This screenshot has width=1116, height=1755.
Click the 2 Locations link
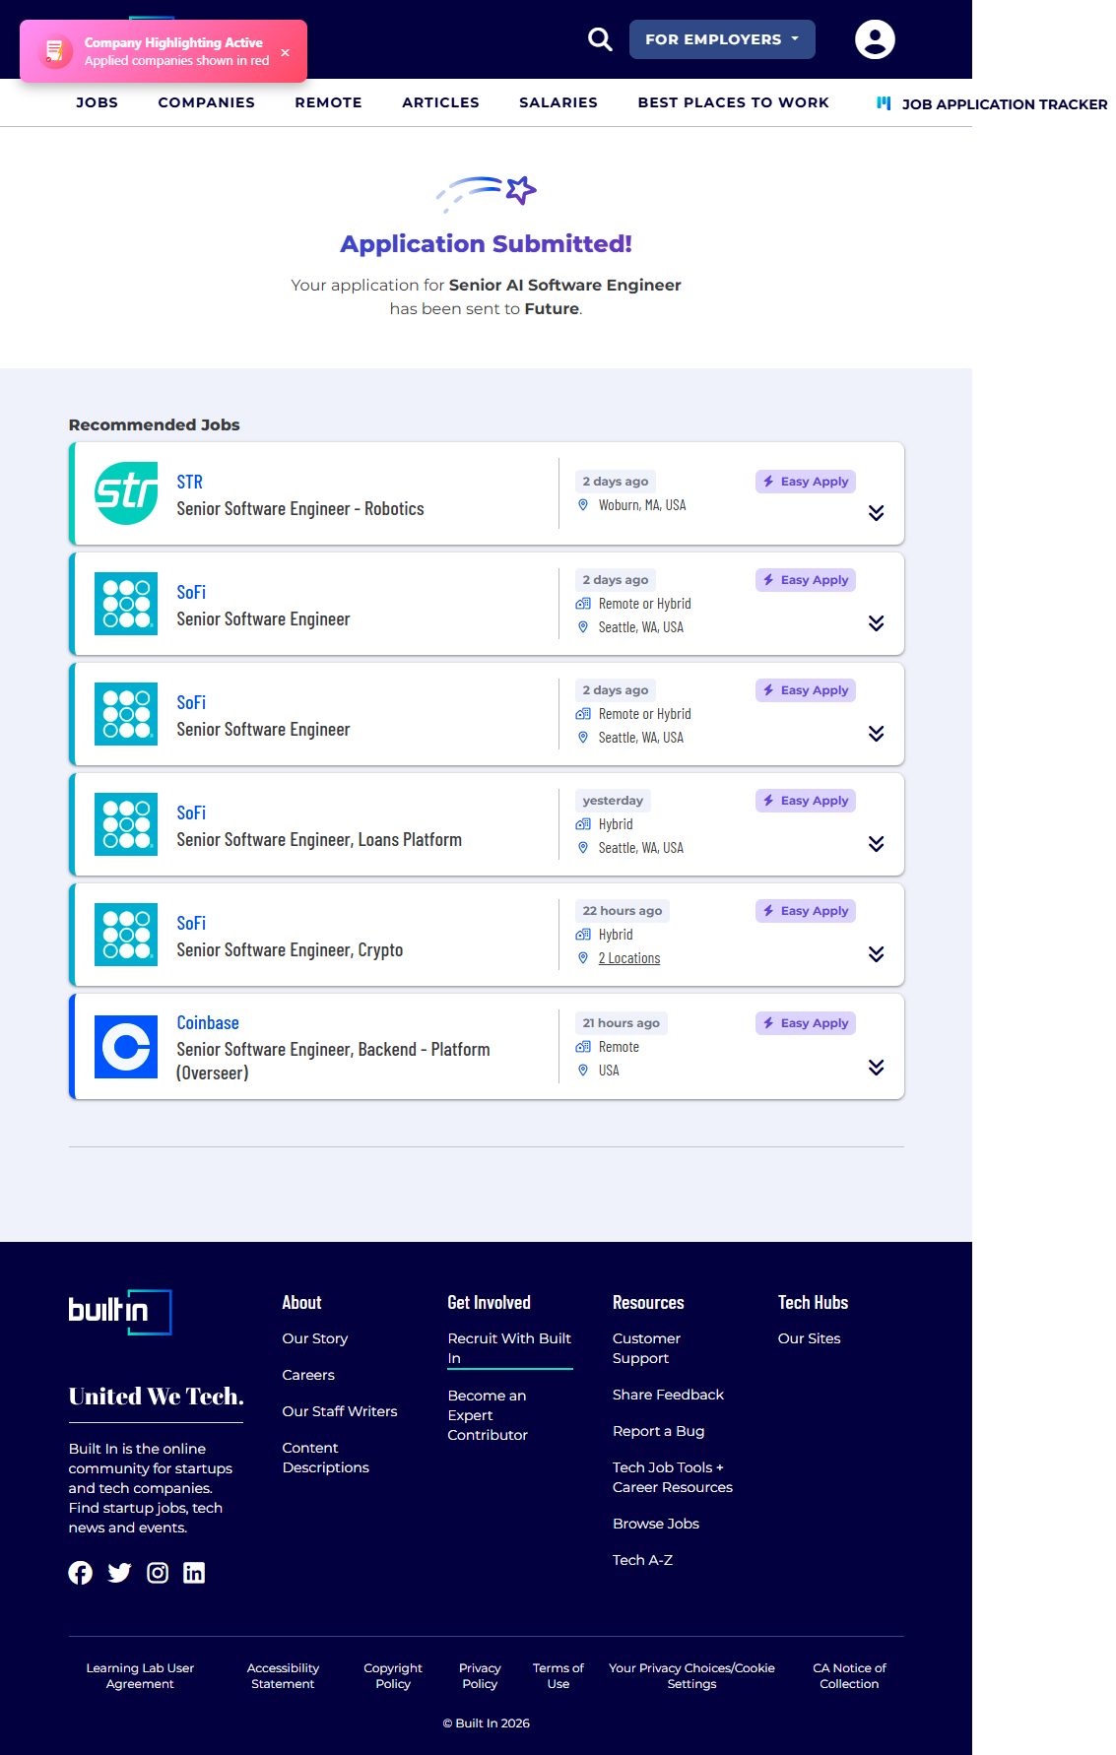pyautogui.click(x=628, y=958)
